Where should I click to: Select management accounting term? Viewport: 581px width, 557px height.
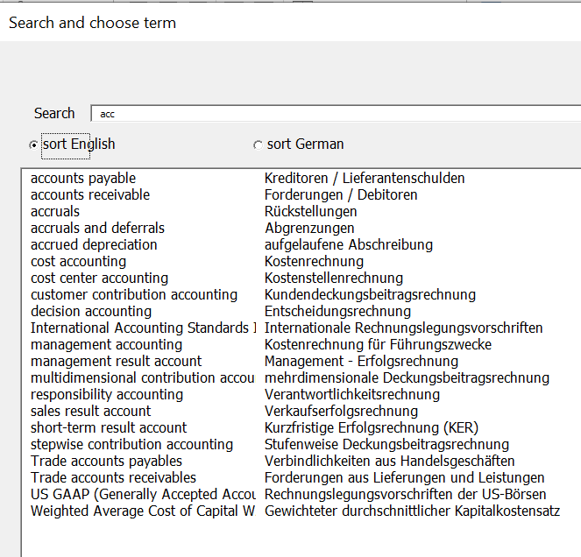tap(94, 345)
